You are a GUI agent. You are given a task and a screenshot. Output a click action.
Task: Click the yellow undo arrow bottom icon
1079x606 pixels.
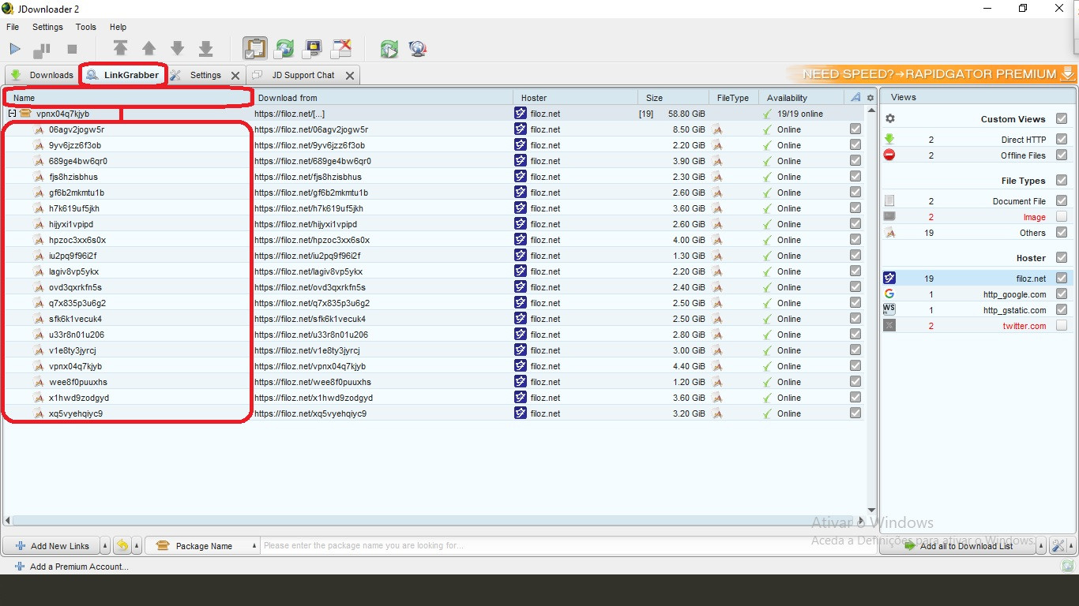122,545
